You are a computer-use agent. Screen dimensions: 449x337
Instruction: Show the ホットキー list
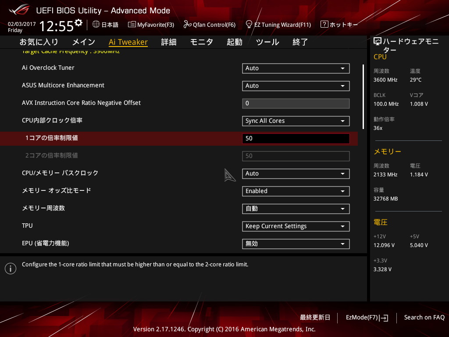pos(339,25)
